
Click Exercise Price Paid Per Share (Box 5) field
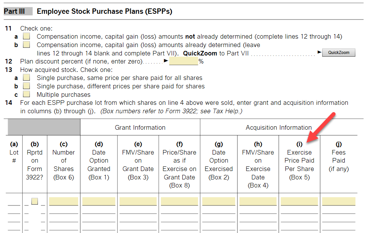(299, 201)
